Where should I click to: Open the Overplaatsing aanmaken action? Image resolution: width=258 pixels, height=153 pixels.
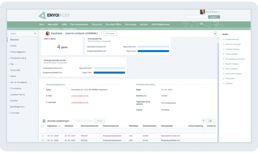tap(235, 59)
